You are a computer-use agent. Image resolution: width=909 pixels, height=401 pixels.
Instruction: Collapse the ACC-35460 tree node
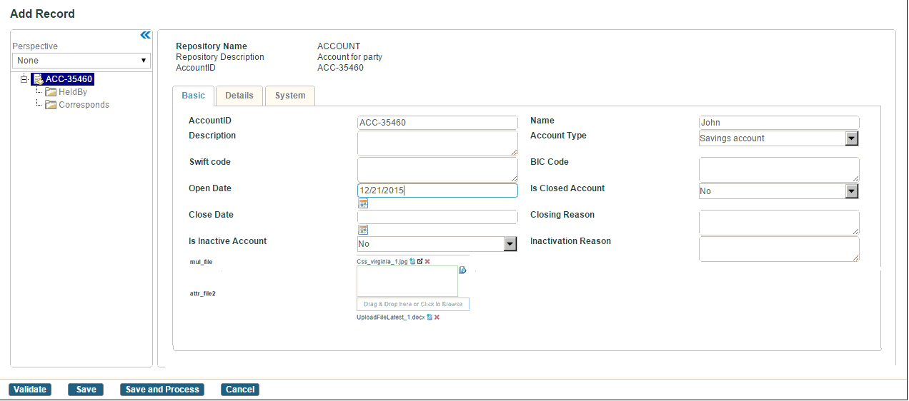coord(25,79)
